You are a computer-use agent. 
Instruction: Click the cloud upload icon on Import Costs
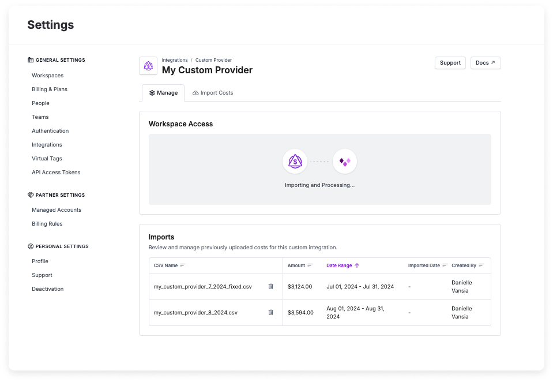coord(195,93)
